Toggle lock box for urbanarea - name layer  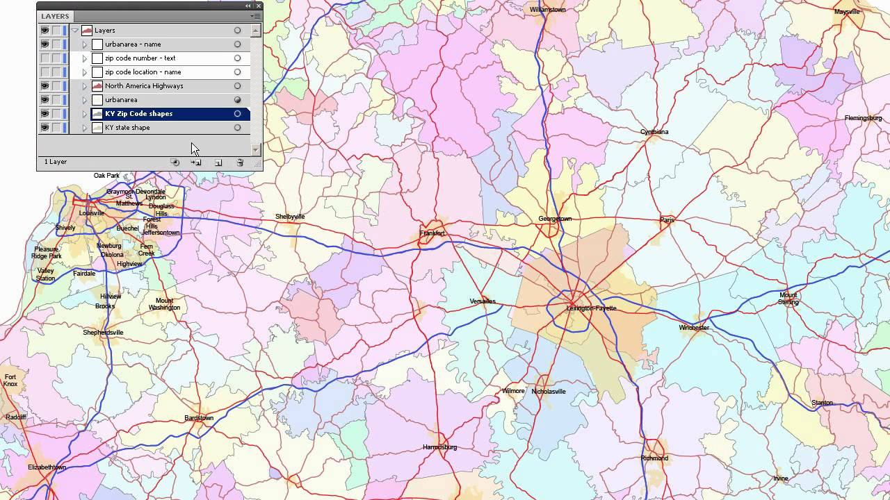click(x=56, y=44)
